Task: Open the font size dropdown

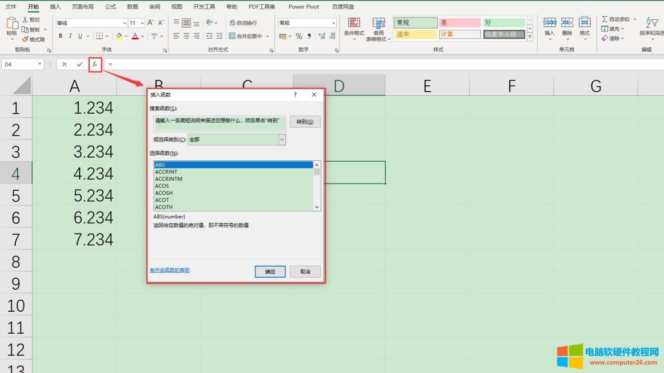Action: pyautogui.click(x=142, y=23)
